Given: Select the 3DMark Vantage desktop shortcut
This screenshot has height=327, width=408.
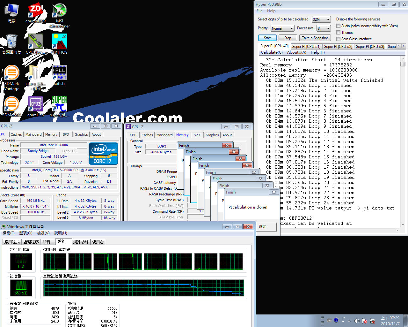Looking at the screenshot, I should coord(12,78).
